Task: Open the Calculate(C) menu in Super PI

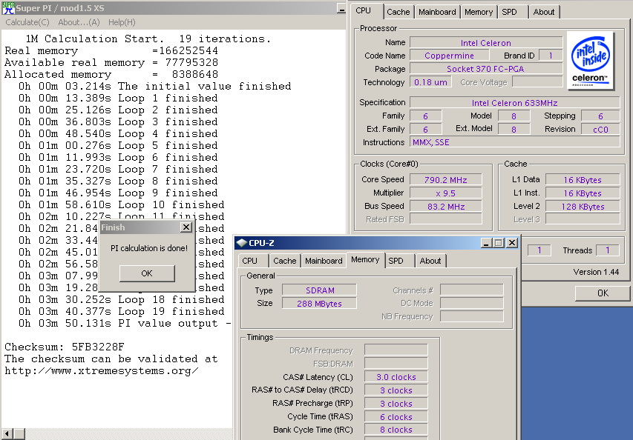Action: coord(27,22)
